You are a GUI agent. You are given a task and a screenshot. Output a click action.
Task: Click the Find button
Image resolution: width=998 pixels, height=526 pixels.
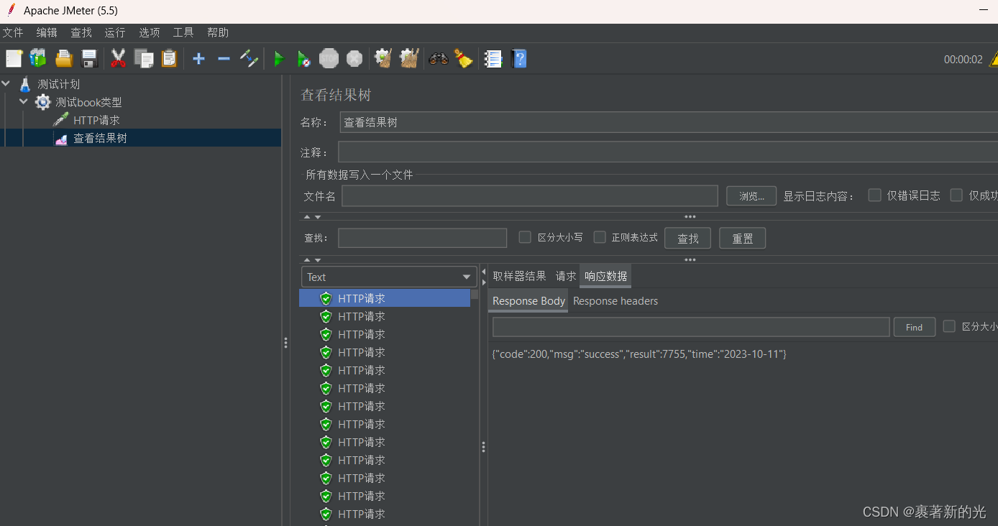point(914,327)
